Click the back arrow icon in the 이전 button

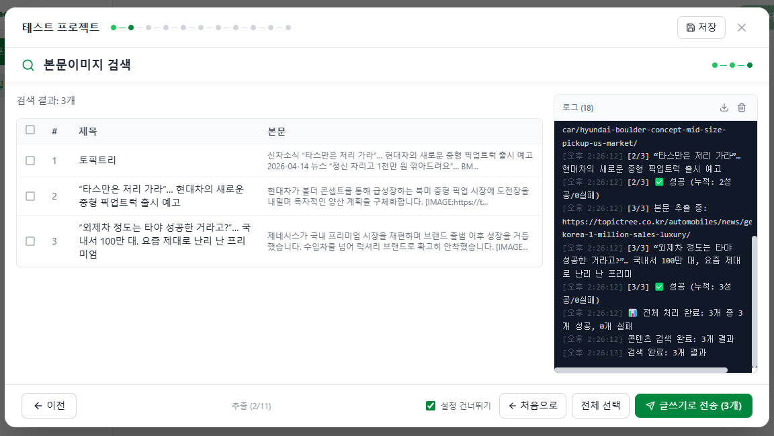click(37, 405)
